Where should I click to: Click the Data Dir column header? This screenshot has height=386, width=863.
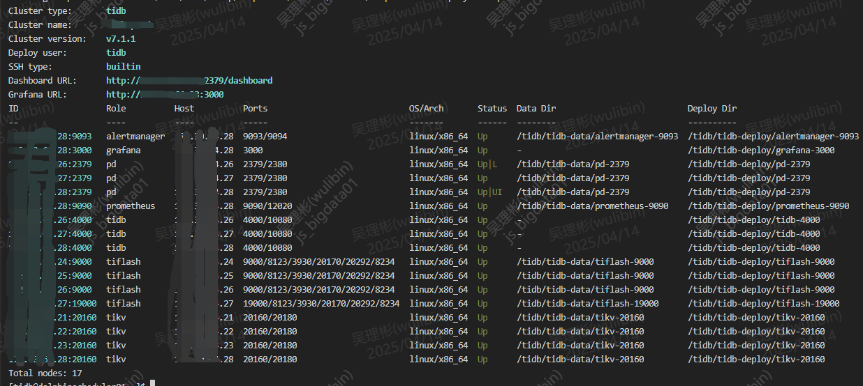tap(536, 109)
